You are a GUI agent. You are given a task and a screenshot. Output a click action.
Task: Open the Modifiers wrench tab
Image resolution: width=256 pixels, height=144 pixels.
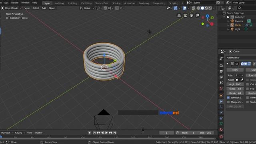point(221,101)
